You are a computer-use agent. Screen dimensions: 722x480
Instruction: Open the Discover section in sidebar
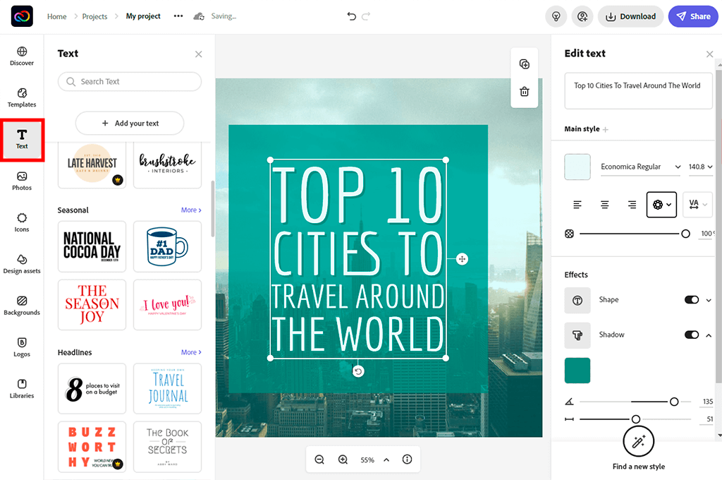pos(22,56)
